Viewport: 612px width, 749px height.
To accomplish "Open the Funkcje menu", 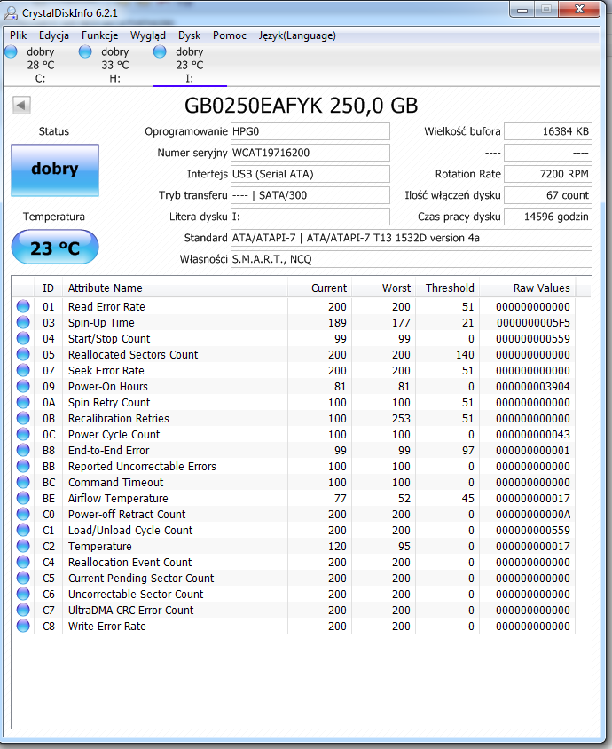I will [x=99, y=35].
